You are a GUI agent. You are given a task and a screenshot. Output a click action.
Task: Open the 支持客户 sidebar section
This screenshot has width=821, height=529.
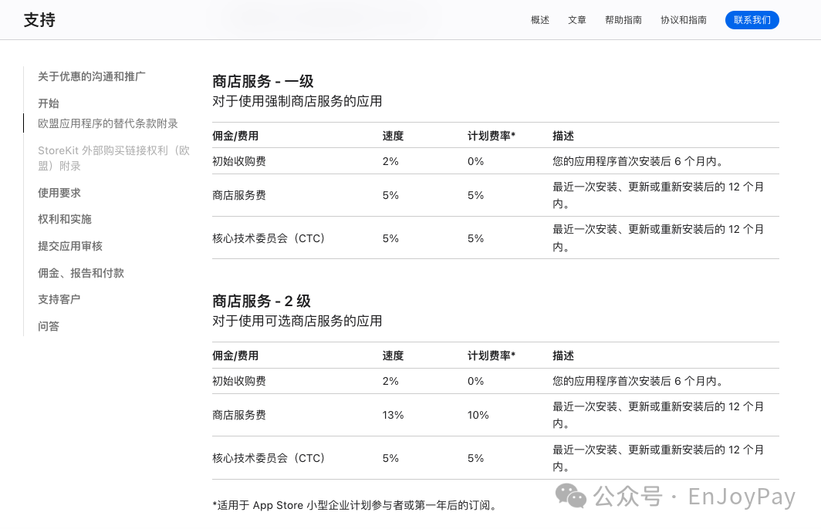[59, 299]
